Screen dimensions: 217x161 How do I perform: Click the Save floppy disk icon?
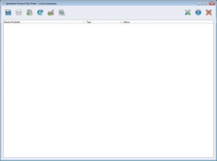point(8,12)
